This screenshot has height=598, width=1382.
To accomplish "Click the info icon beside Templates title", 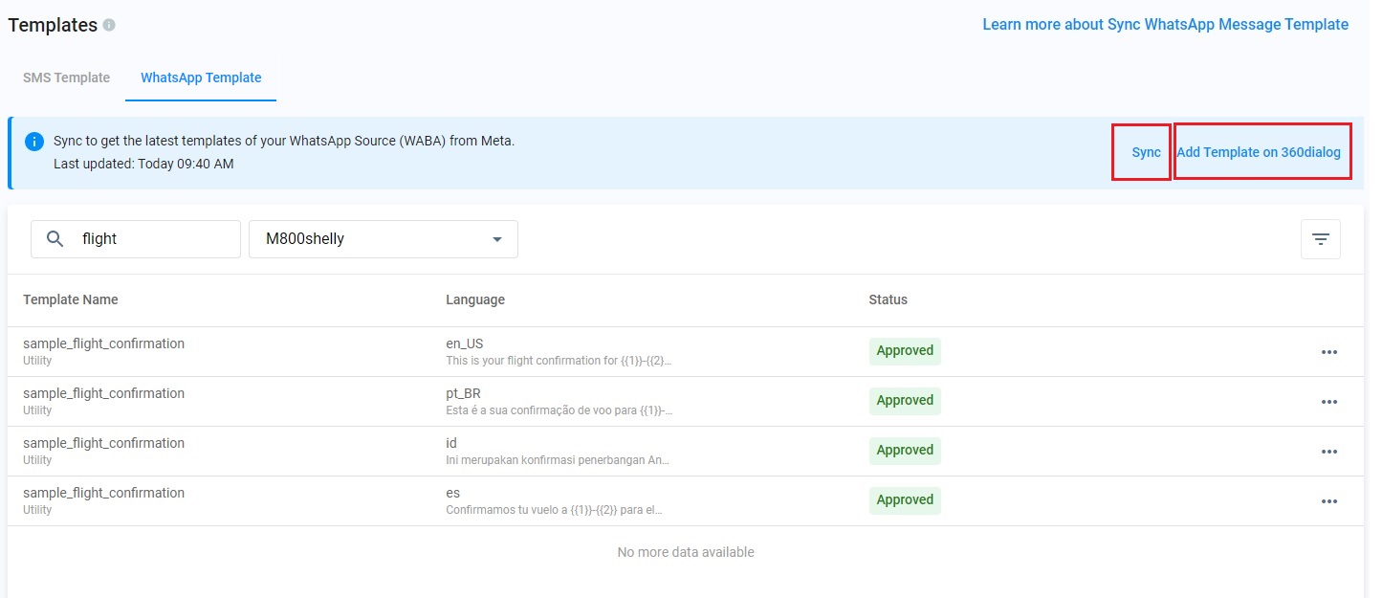I will [109, 26].
